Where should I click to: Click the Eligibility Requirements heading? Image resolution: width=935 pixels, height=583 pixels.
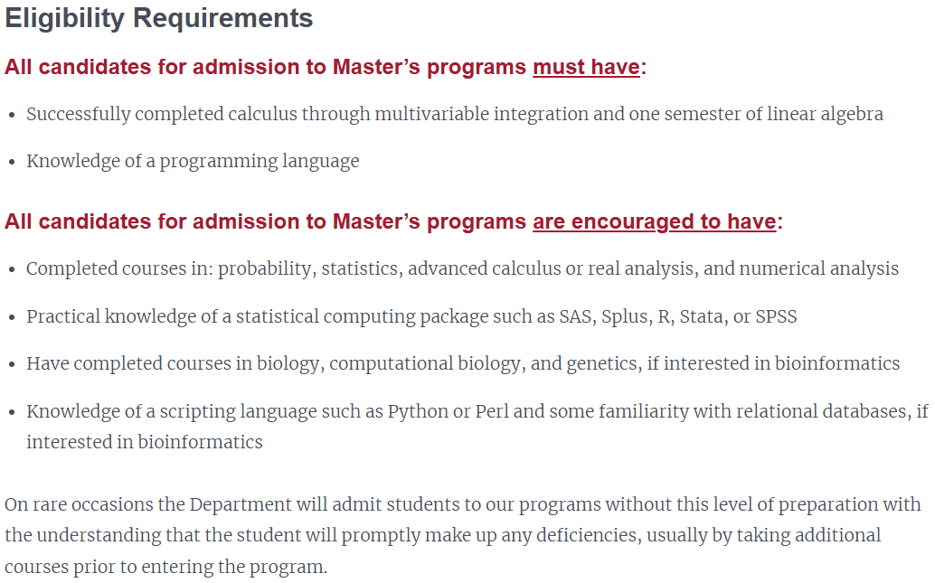pyautogui.click(x=158, y=18)
